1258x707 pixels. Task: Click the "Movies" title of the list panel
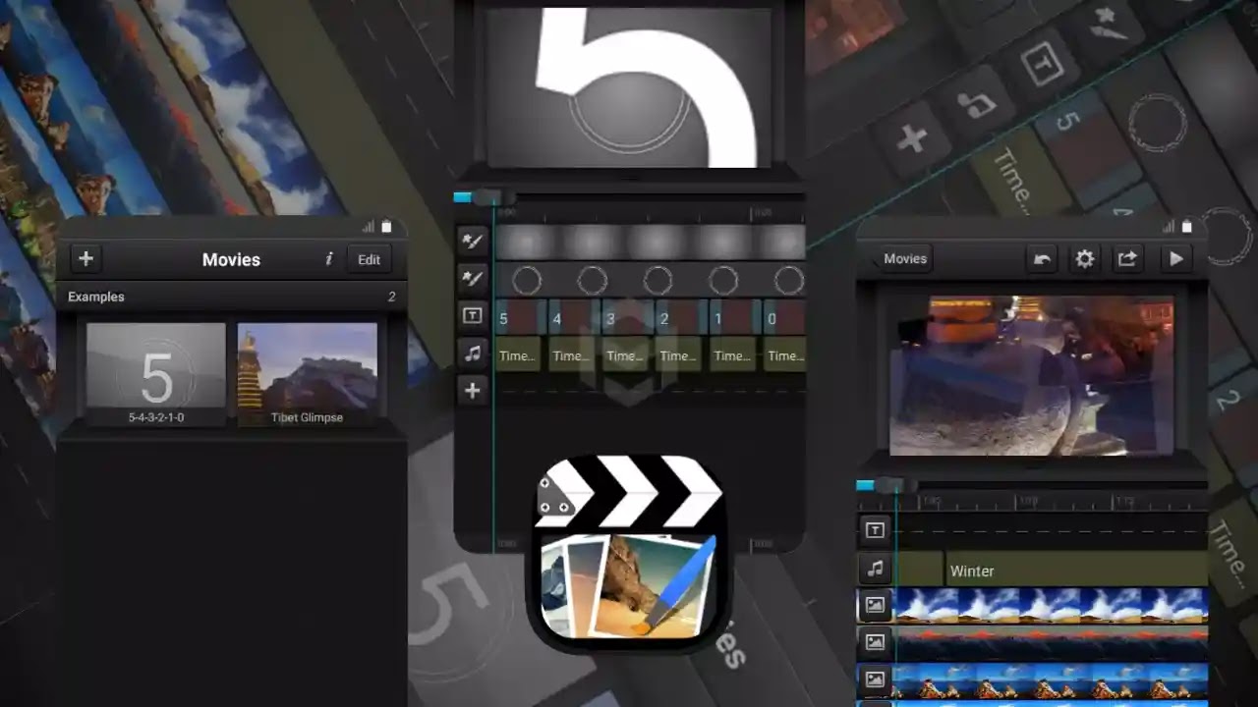[231, 259]
